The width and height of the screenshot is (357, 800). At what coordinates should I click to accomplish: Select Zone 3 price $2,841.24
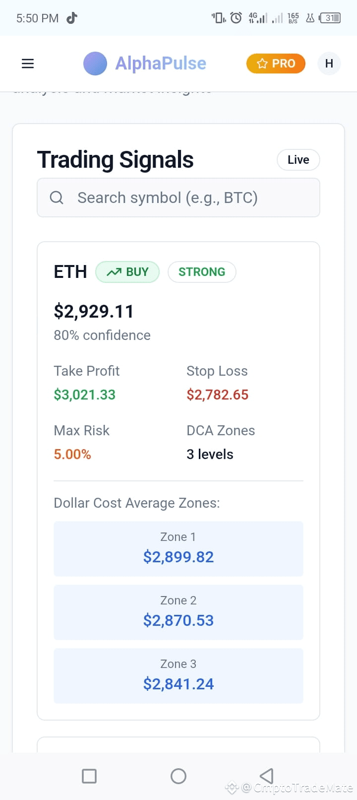coord(178,684)
